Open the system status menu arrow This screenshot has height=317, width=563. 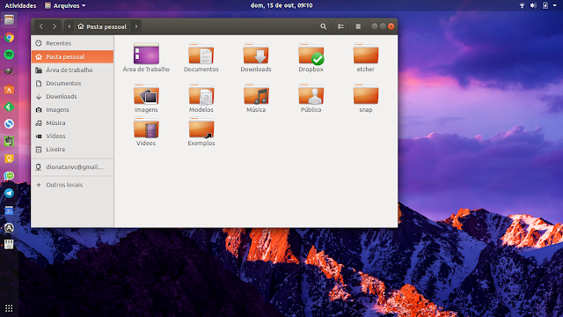coord(555,5)
